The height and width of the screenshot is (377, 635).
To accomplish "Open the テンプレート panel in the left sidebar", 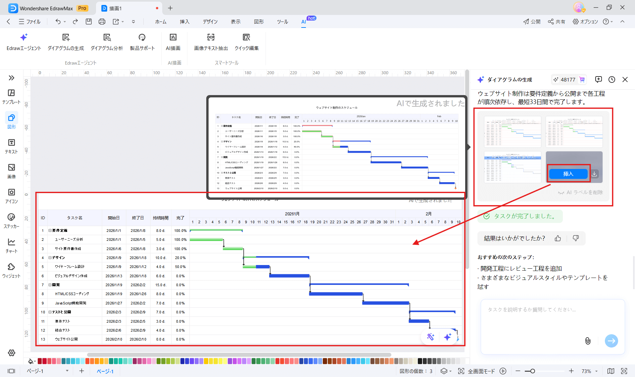I will (11, 96).
